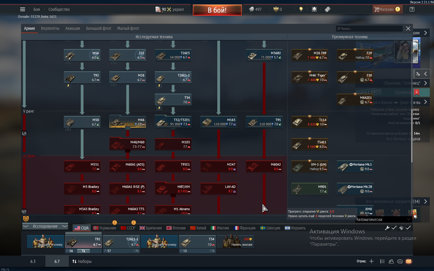Expand the Обучение task chevron
The width and height of the screenshot is (434, 271).
click(x=426, y=83)
